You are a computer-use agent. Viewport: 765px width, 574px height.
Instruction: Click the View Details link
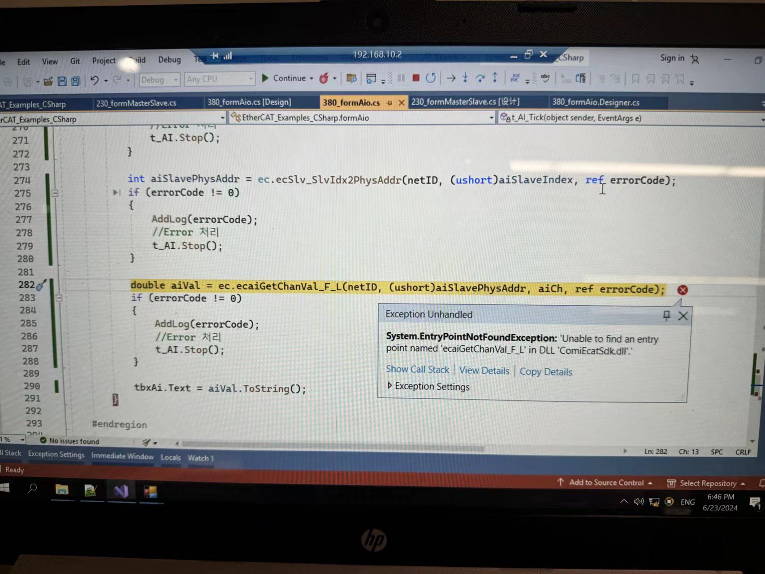pyautogui.click(x=484, y=370)
